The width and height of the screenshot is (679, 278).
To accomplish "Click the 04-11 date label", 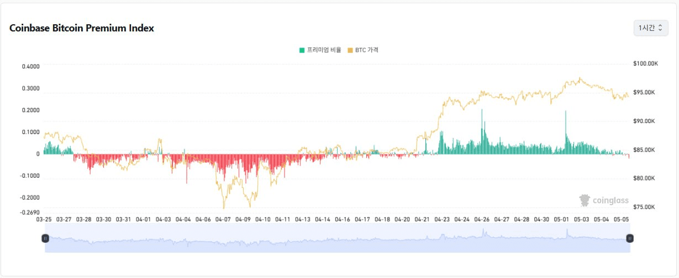I will point(283,220).
